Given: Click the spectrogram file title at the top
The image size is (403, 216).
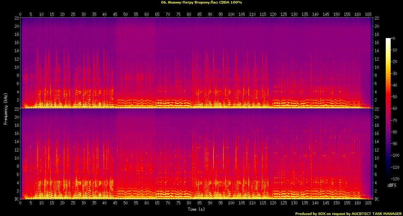Looking at the screenshot, I should coord(201,2).
